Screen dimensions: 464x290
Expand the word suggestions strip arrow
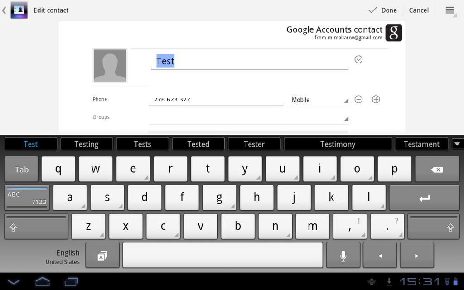tap(457, 144)
